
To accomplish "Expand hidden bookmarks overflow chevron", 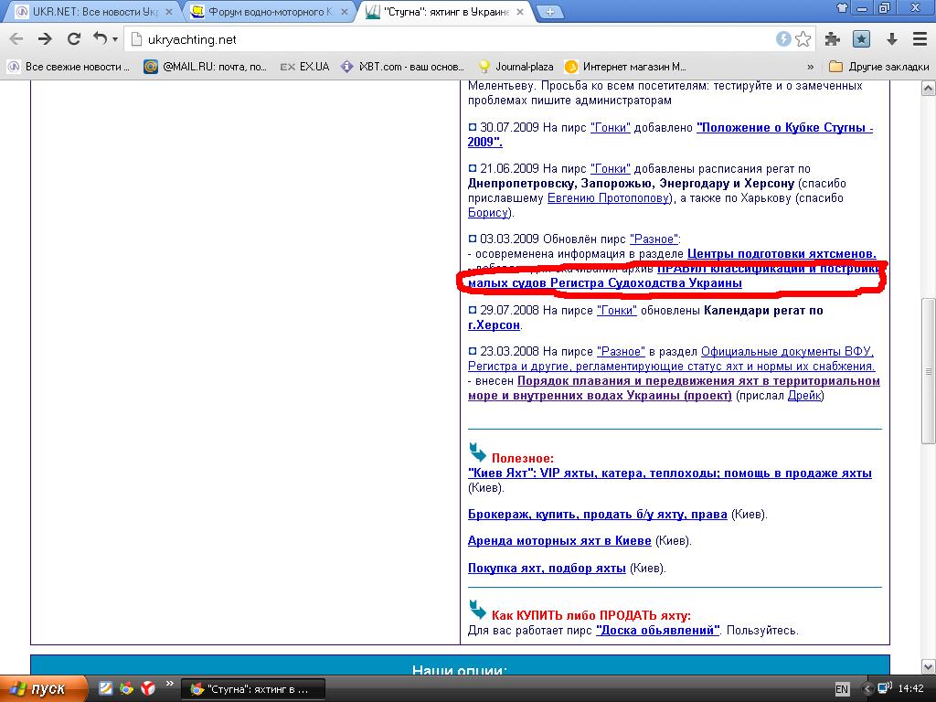I will coord(810,67).
